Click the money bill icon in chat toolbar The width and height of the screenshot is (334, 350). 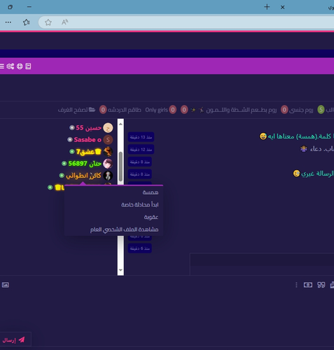308,285
